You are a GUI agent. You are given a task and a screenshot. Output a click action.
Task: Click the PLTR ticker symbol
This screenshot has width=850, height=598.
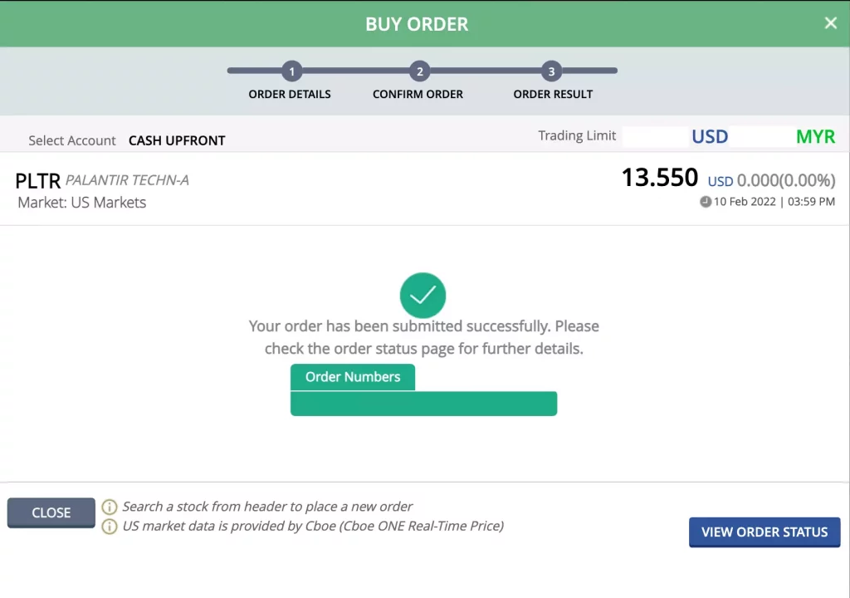point(38,180)
